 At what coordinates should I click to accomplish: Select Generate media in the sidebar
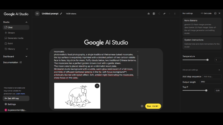tap(16, 38)
